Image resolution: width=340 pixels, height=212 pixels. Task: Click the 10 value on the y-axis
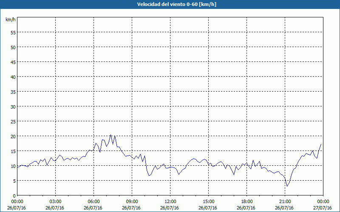(x=13, y=166)
